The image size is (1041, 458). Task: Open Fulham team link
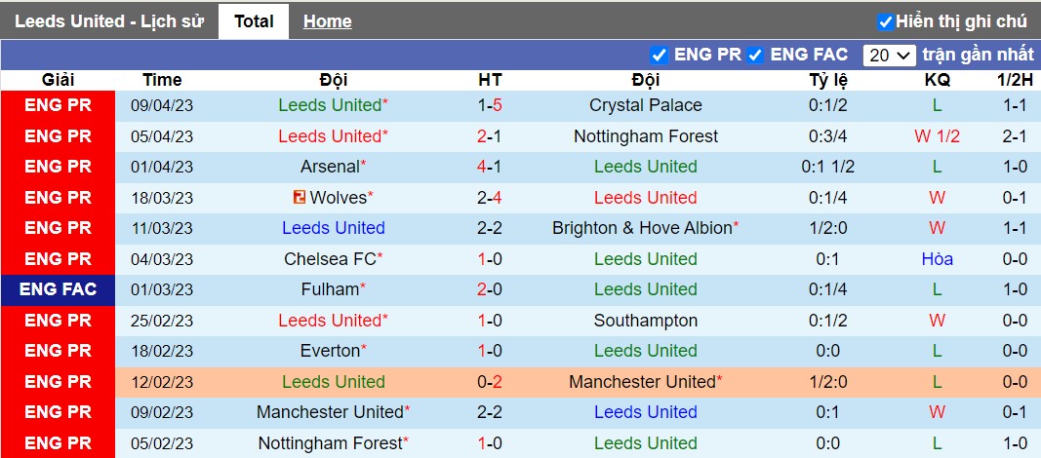pos(330,289)
